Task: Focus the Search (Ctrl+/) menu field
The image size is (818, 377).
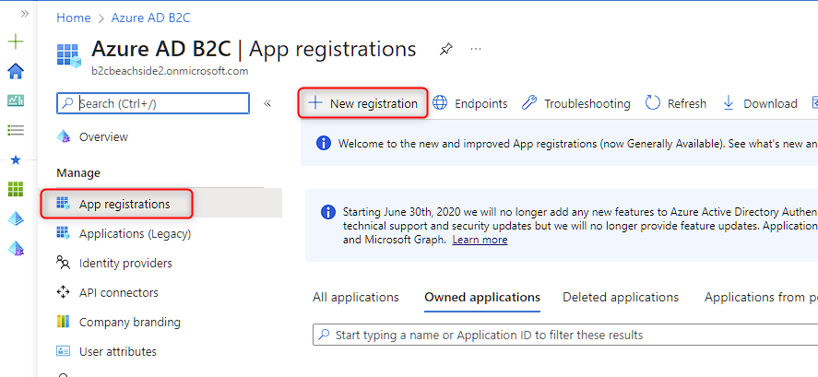Action: (153, 103)
